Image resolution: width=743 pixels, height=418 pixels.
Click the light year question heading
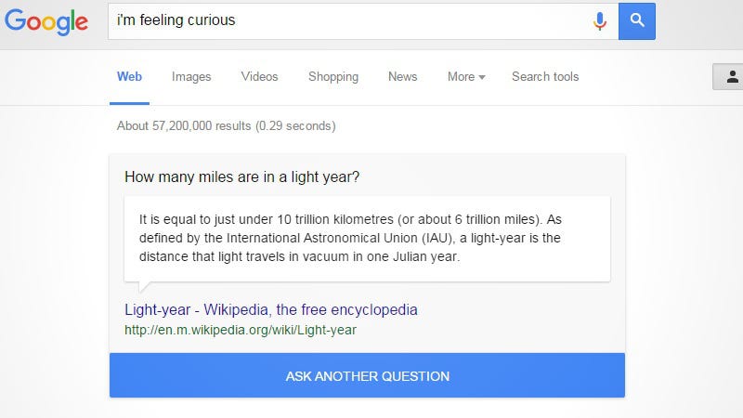[x=242, y=176]
